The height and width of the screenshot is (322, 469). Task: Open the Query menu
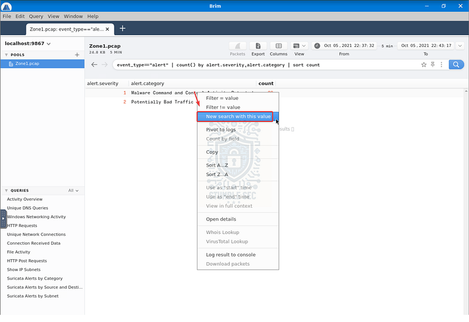click(36, 16)
